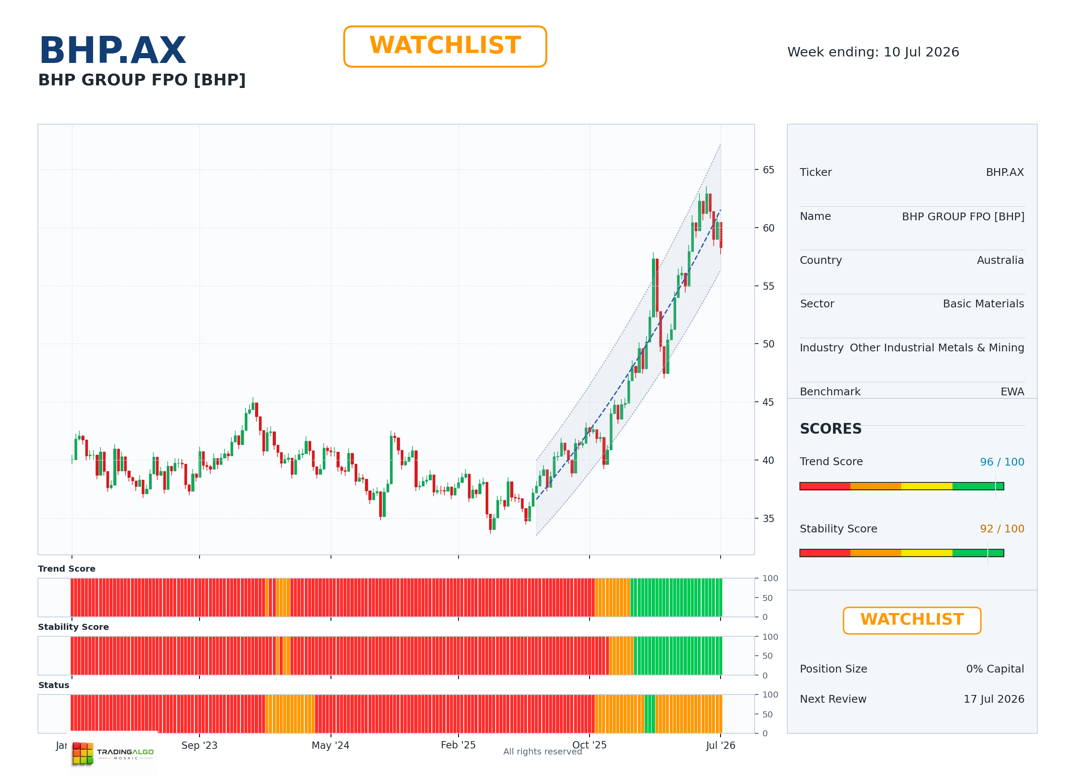Image resolution: width=1086 pixels, height=776 pixels.
Task: Click the Name value 'BHP GROUP FPO [BHP]' in panel
Action: [x=963, y=216]
